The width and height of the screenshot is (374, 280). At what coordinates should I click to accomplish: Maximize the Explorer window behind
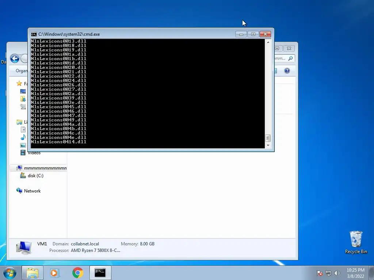(277, 48)
